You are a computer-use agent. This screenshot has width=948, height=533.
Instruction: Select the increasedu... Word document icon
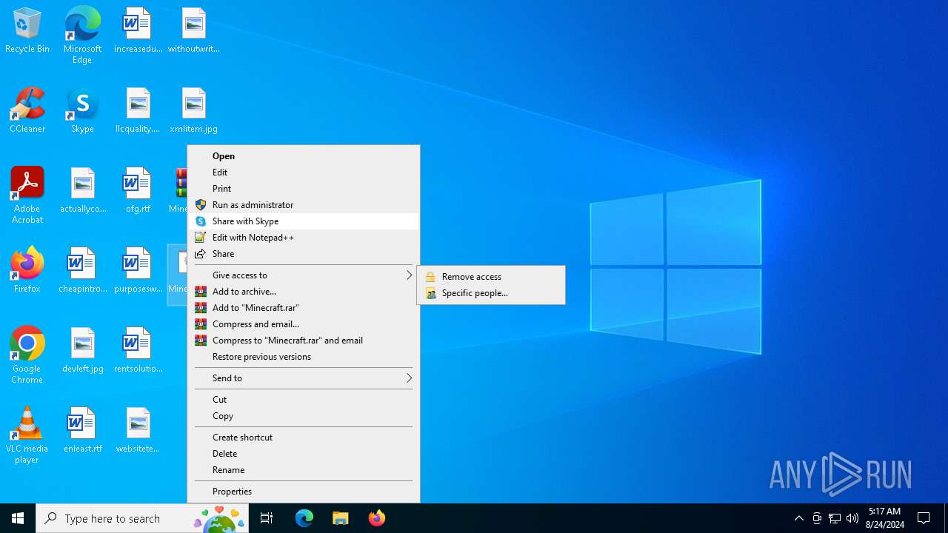click(x=138, y=31)
